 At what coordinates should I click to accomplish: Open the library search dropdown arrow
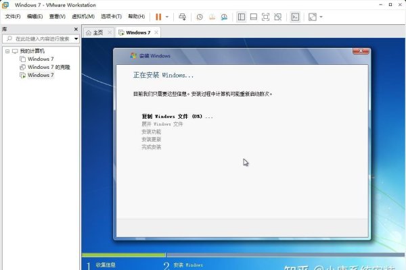coord(76,39)
